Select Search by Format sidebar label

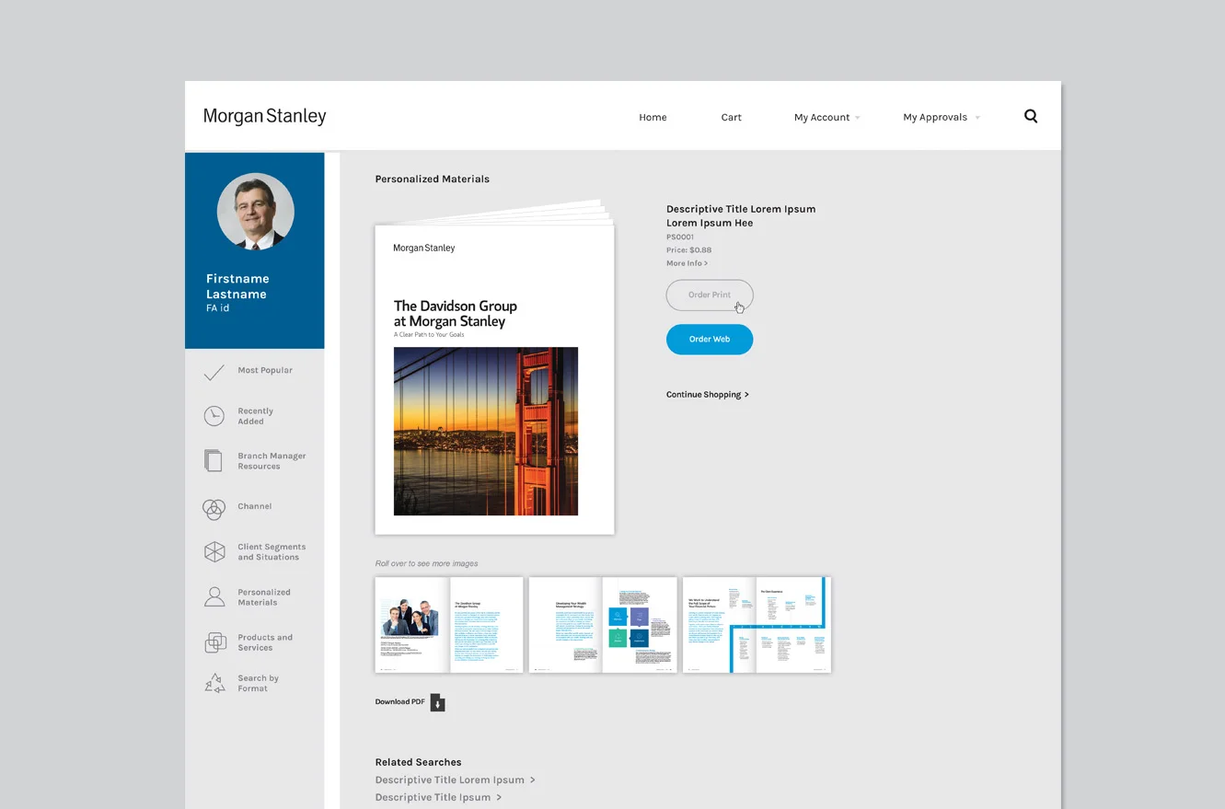258,683
